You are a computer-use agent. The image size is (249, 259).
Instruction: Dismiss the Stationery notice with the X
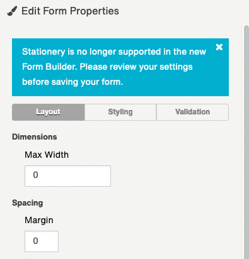pyautogui.click(x=219, y=47)
